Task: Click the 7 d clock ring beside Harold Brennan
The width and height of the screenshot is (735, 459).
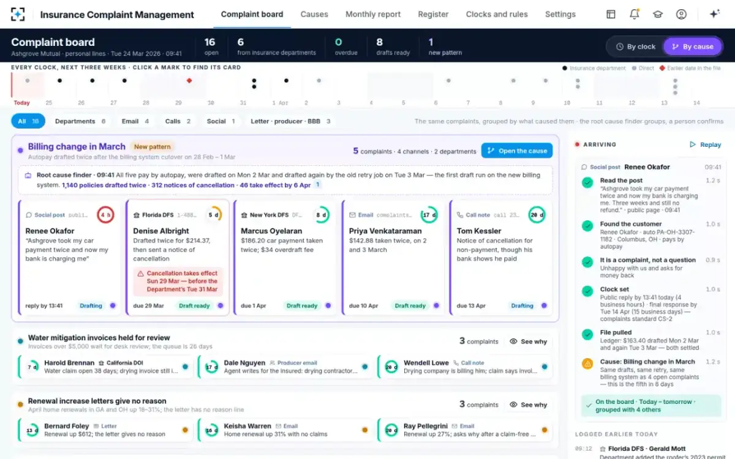Action: pos(31,367)
